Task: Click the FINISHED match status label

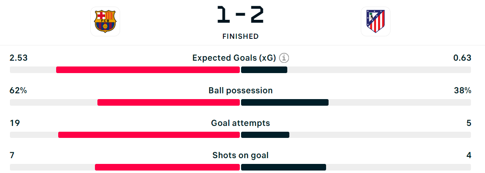Action: pos(240,36)
